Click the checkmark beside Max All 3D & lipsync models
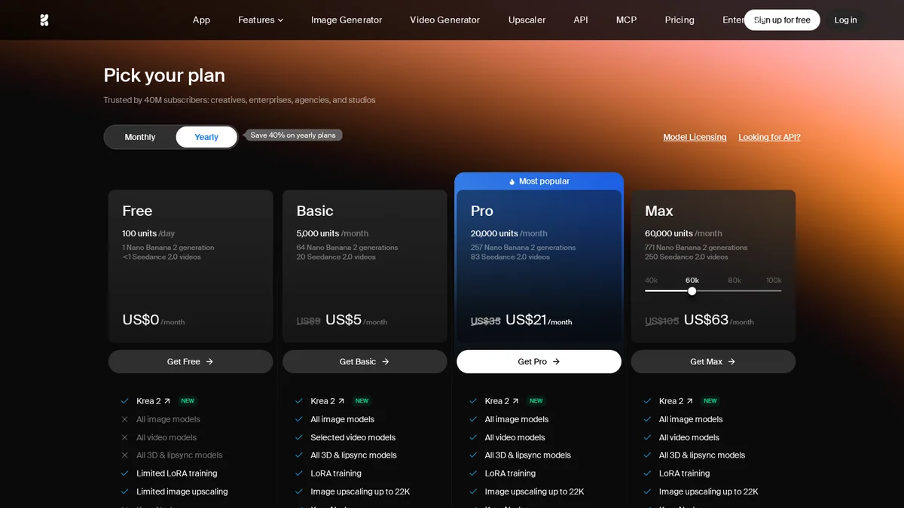This screenshot has height=508, width=904. pyautogui.click(x=647, y=455)
